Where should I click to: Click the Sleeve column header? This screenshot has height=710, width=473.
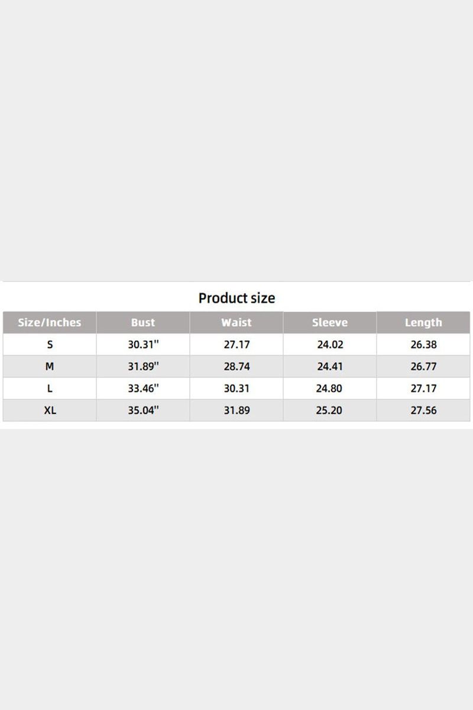pos(330,322)
